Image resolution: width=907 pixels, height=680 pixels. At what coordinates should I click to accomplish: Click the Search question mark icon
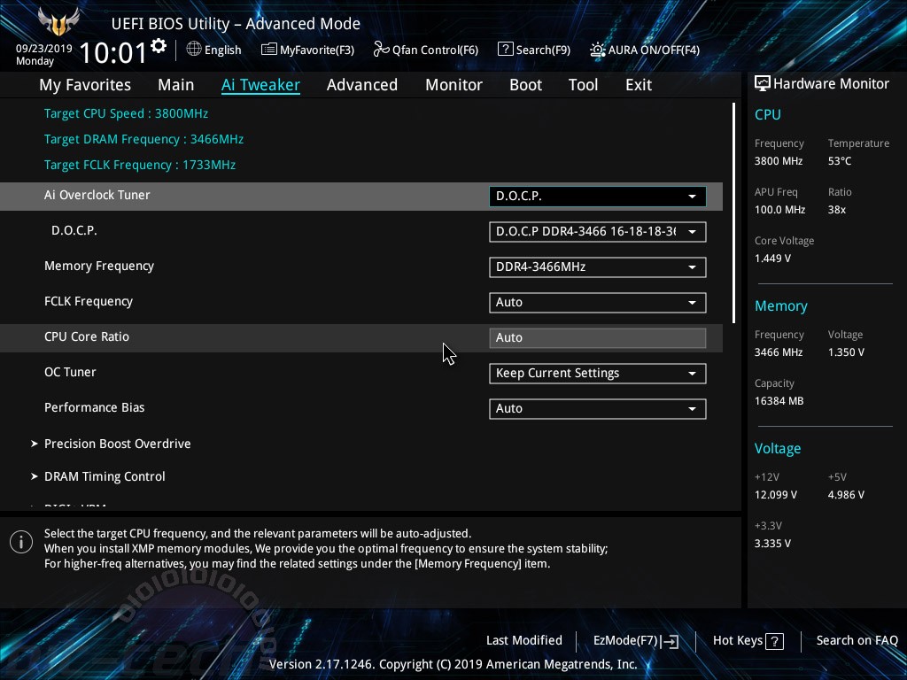(505, 50)
